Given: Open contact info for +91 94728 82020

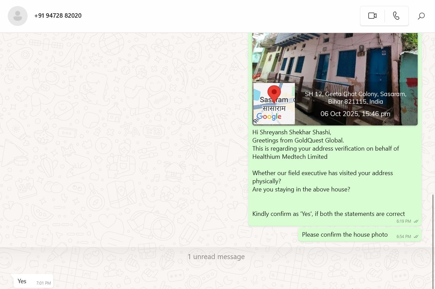Looking at the screenshot, I should click(x=58, y=16).
